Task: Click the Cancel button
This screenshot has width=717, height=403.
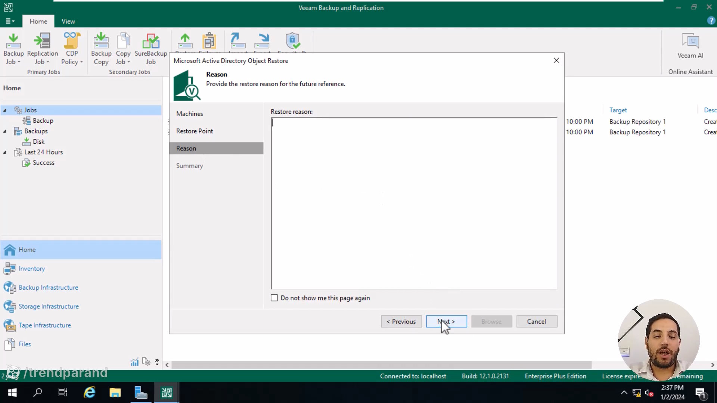Action: pos(537,322)
